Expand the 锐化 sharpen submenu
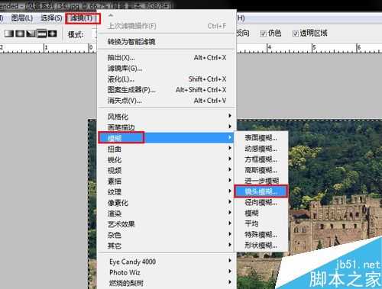382x289 pixels. [167, 159]
